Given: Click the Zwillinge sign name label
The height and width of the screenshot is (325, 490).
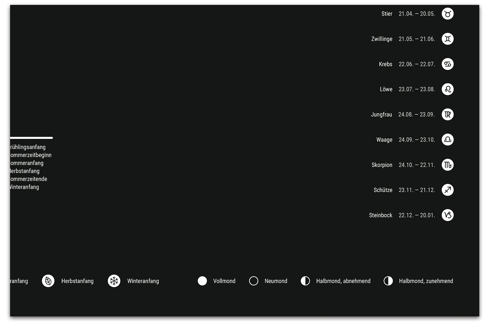Looking at the screenshot, I should [x=382, y=39].
